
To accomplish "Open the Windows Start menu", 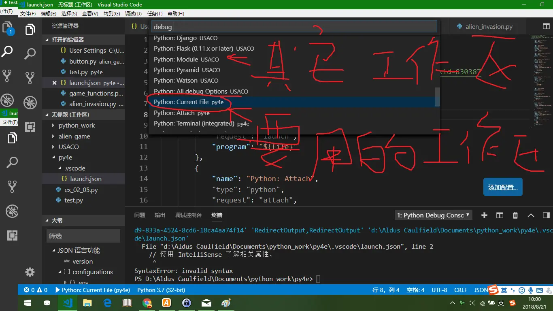I will pos(28,303).
